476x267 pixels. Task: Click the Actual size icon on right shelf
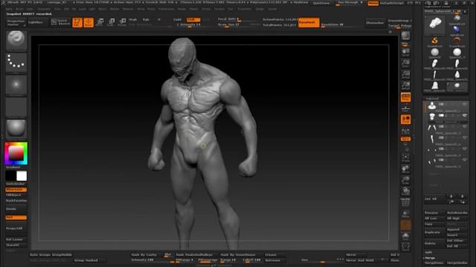click(x=405, y=74)
